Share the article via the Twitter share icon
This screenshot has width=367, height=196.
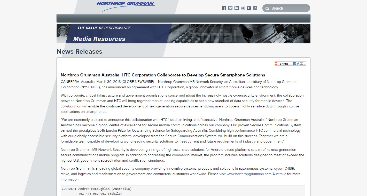pyautogui.click(x=298, y=64)
